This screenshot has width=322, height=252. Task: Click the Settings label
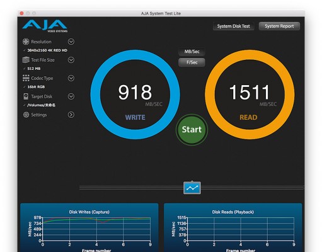pos(39,115)
